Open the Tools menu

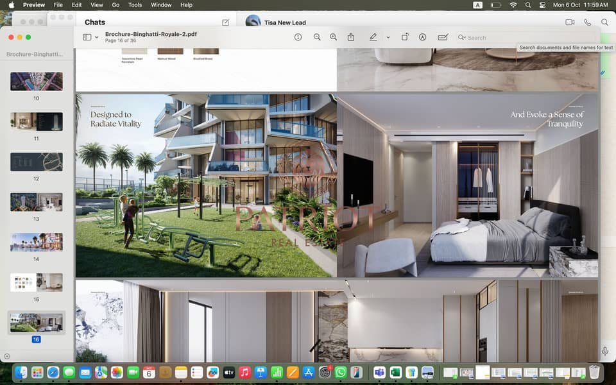pos(135,4)
